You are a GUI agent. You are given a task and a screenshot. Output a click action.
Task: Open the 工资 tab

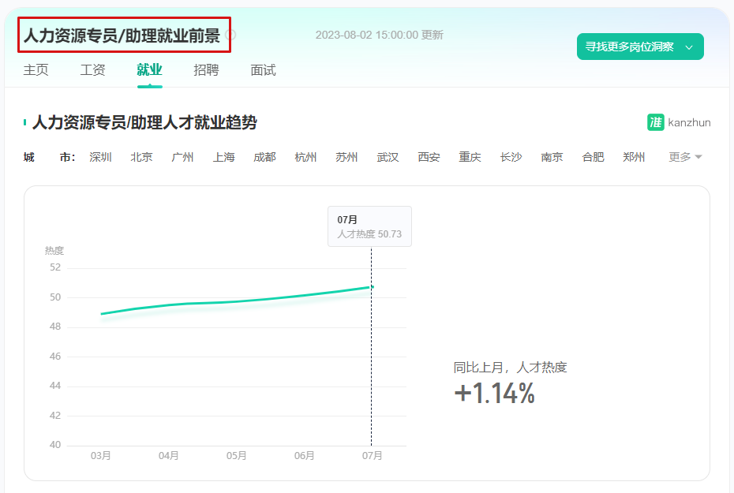click(92, 70)
